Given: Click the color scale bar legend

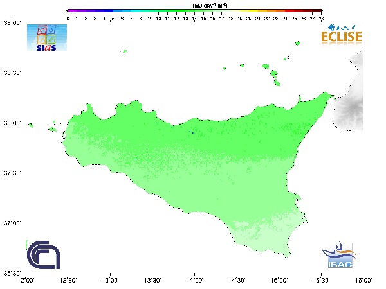Looking at the screenshot, I should pos(194,11).
